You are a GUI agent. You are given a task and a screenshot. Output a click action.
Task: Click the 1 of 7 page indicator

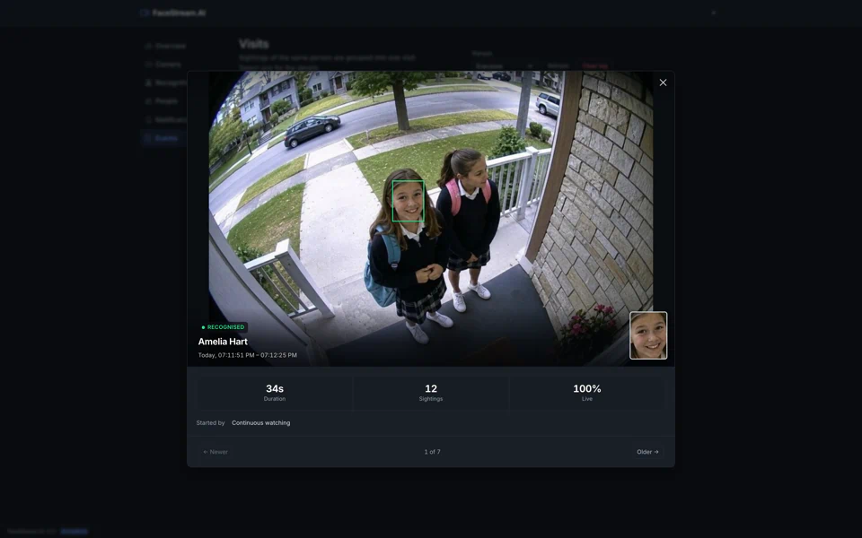(x=432, y=452)
